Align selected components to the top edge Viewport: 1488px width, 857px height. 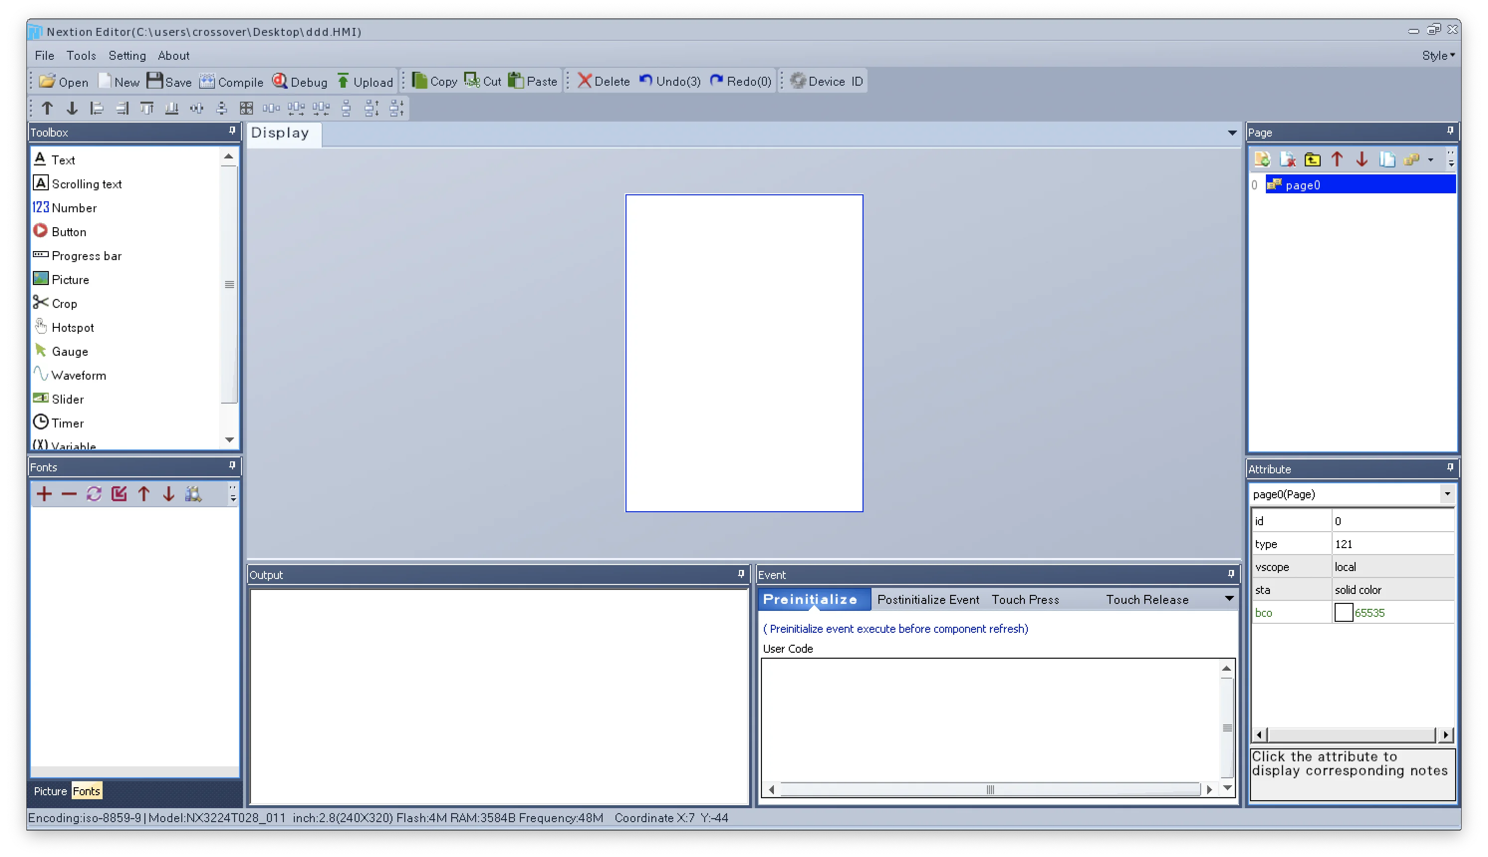click(x=147, y=108)
